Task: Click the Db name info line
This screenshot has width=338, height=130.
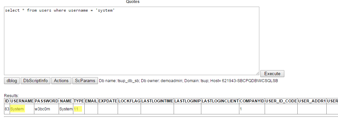Action: click(x=188, y=81)
